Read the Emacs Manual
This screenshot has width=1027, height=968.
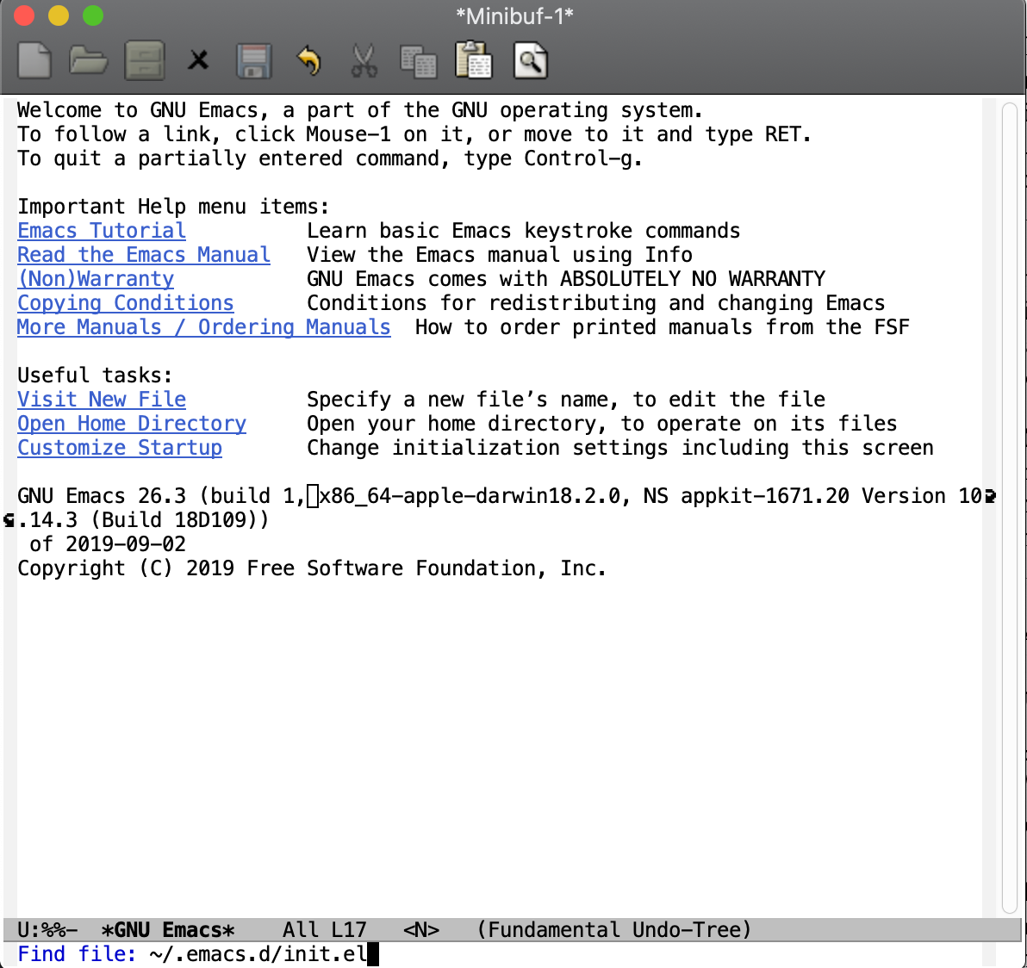pyautogui.click(x=143, y=254)
